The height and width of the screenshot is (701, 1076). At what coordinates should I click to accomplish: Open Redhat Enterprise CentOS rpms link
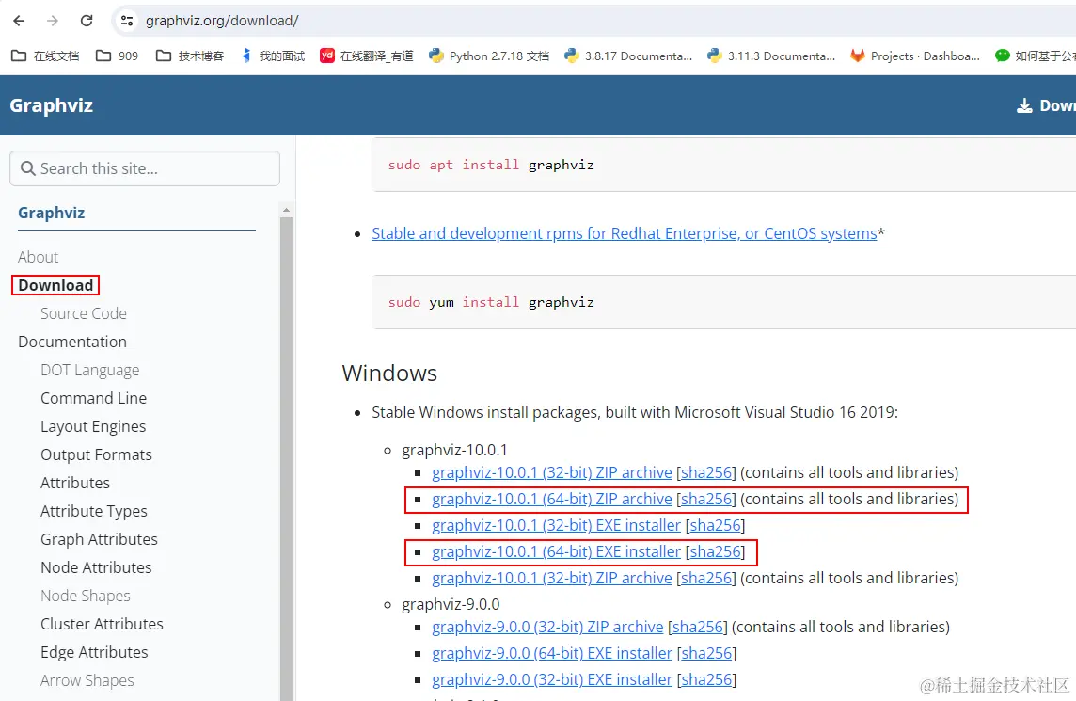click(625, 233)
